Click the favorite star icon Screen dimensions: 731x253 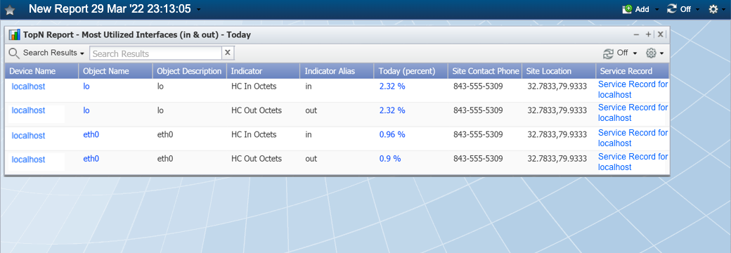coord(10,10)
